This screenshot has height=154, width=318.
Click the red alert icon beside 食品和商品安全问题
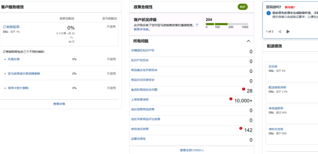click(x=244, y=89)
